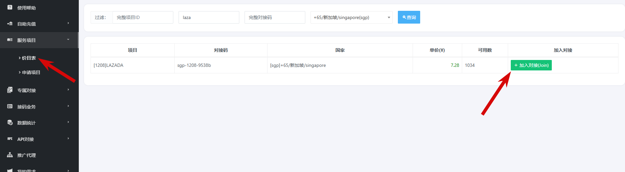
Task: Click the 自助充值 recharge icon
Action: click(10, 24)
